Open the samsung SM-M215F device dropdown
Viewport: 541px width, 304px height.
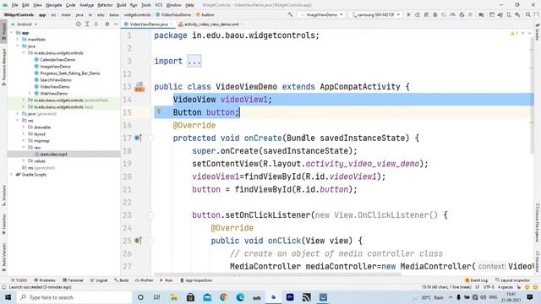point(375,15)
